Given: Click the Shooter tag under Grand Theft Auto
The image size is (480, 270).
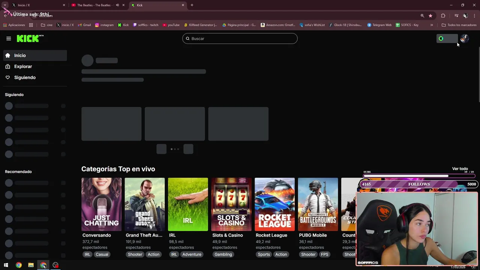Looking at the screenshot, I should coord(135,254).
